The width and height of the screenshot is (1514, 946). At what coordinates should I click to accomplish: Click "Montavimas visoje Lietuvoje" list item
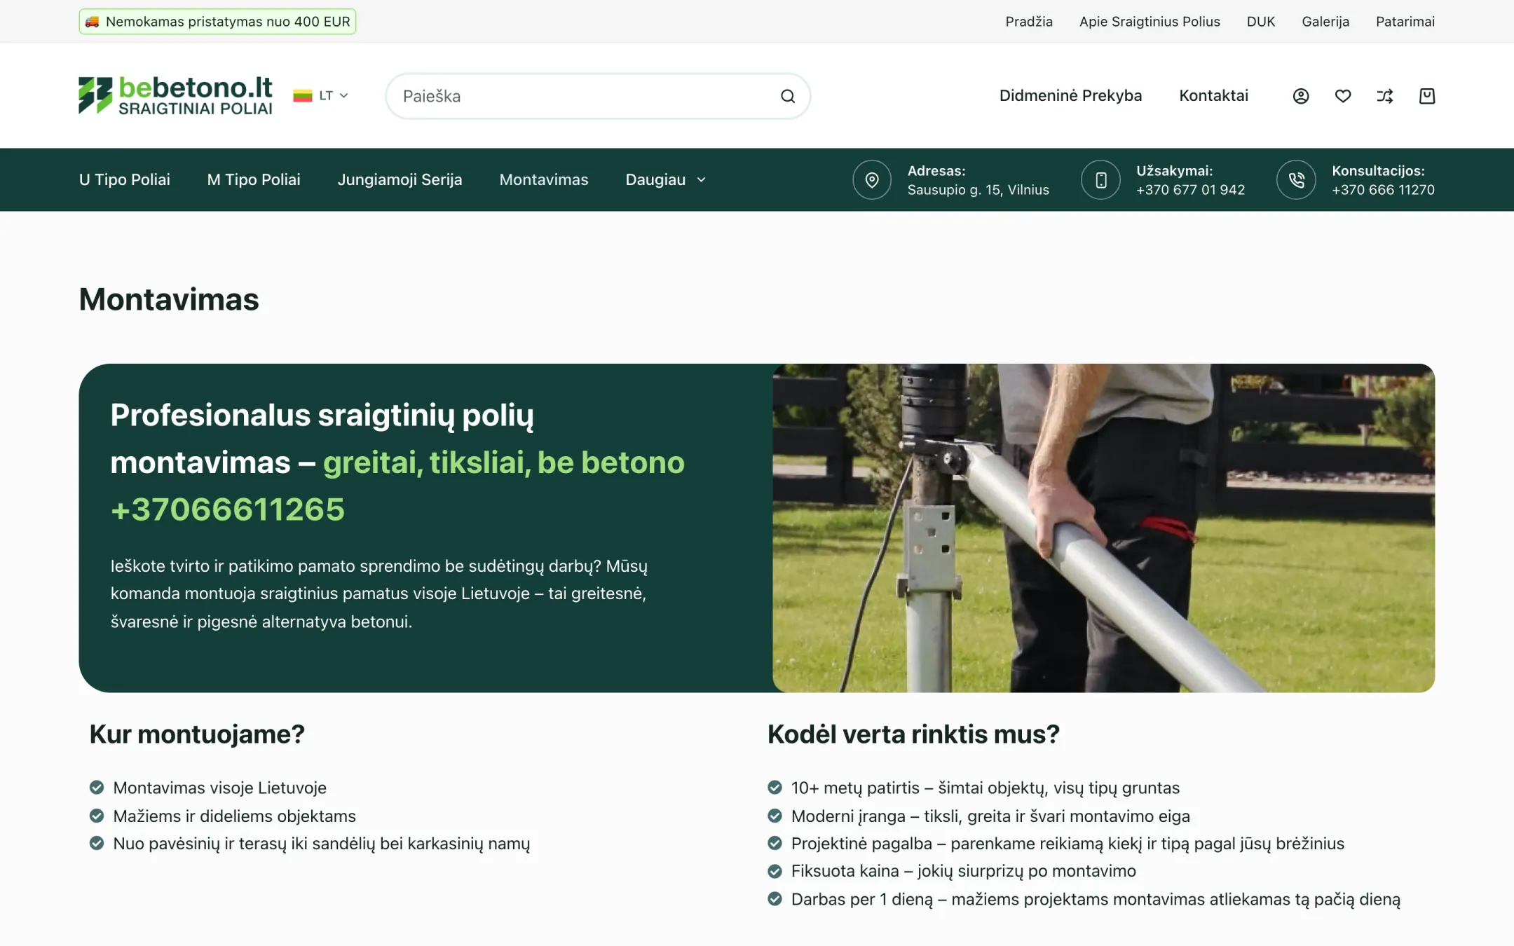click(x=219, y=788)
